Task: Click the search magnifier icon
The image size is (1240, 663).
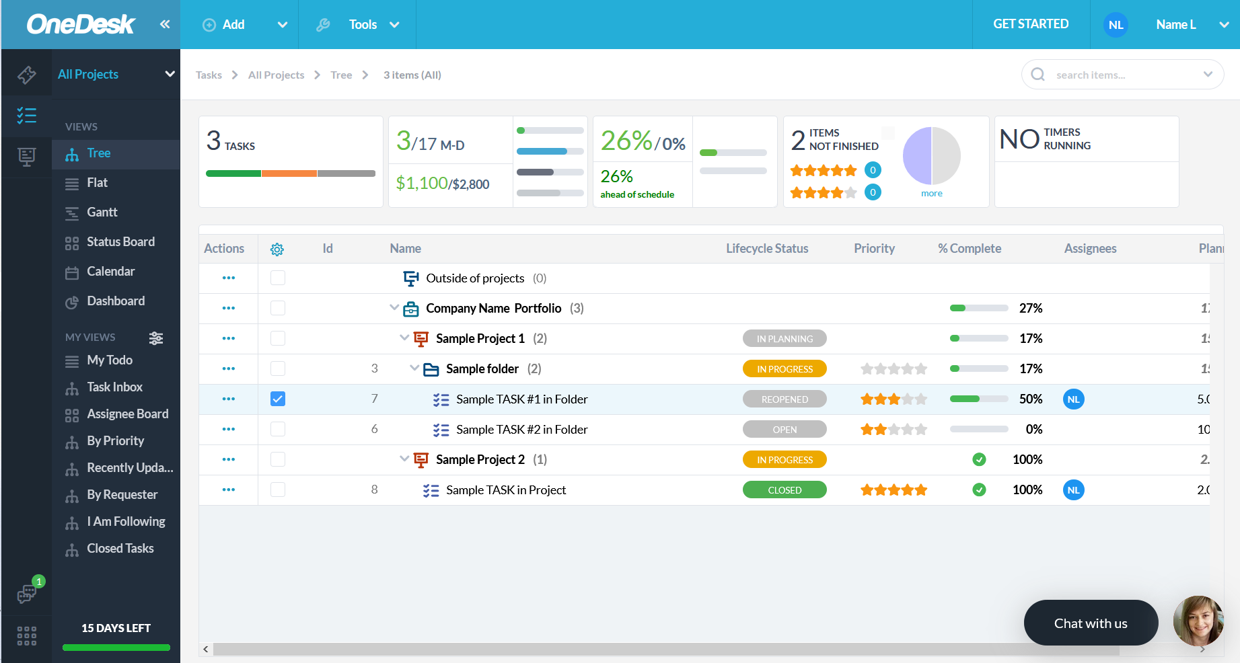Action: pos(1038,74)
